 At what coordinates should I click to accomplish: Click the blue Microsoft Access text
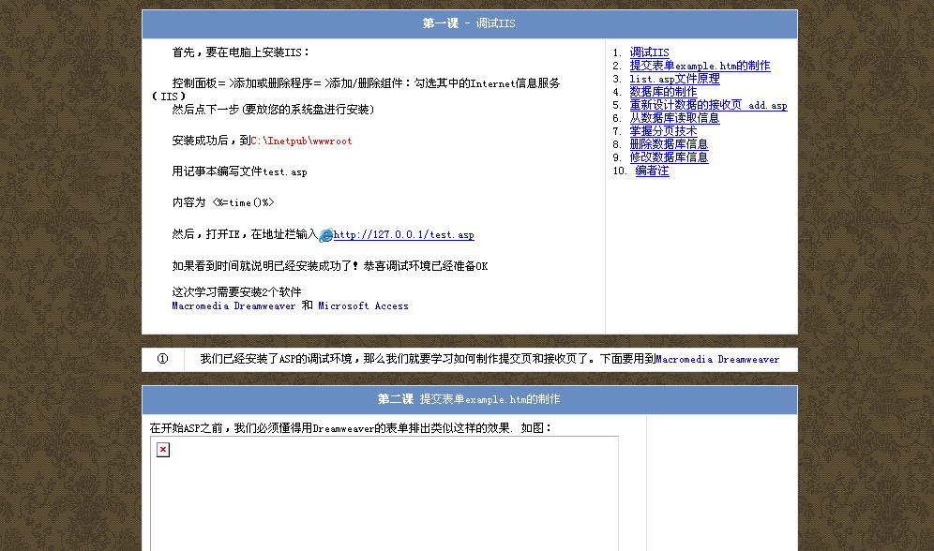coord(363,305)
